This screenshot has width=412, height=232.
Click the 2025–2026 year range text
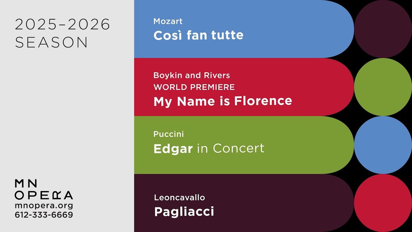point(62,25)
